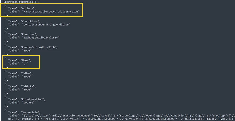Click the MarkAsReadAction,MoveToFolderAction value string
The image size is (235, 121).
[x=51, y=11]
